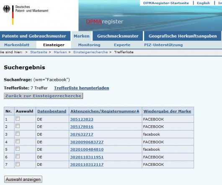This screenshot has width=222, height=185.
Task: Tick checkbox for entry 3020100484810
Action: [18, 149]
